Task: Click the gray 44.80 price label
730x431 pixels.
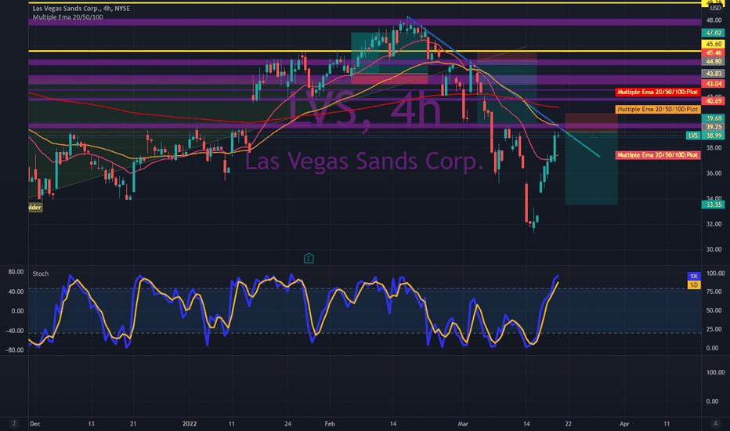Action: click(x=714, y=61)
